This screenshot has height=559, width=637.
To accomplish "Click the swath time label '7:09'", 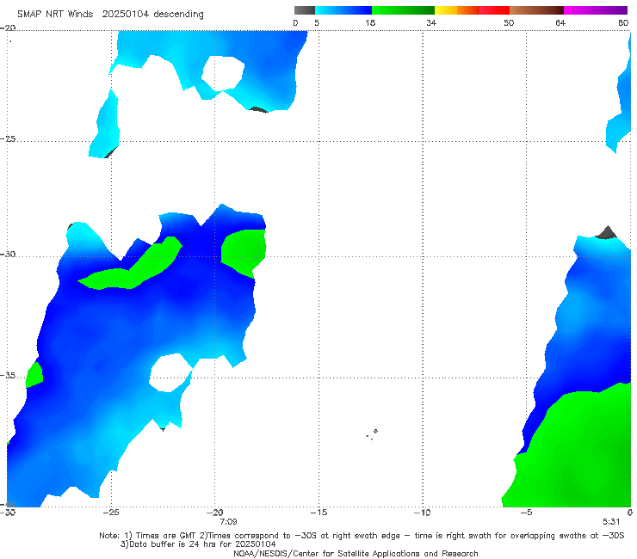I will [228, 522].
